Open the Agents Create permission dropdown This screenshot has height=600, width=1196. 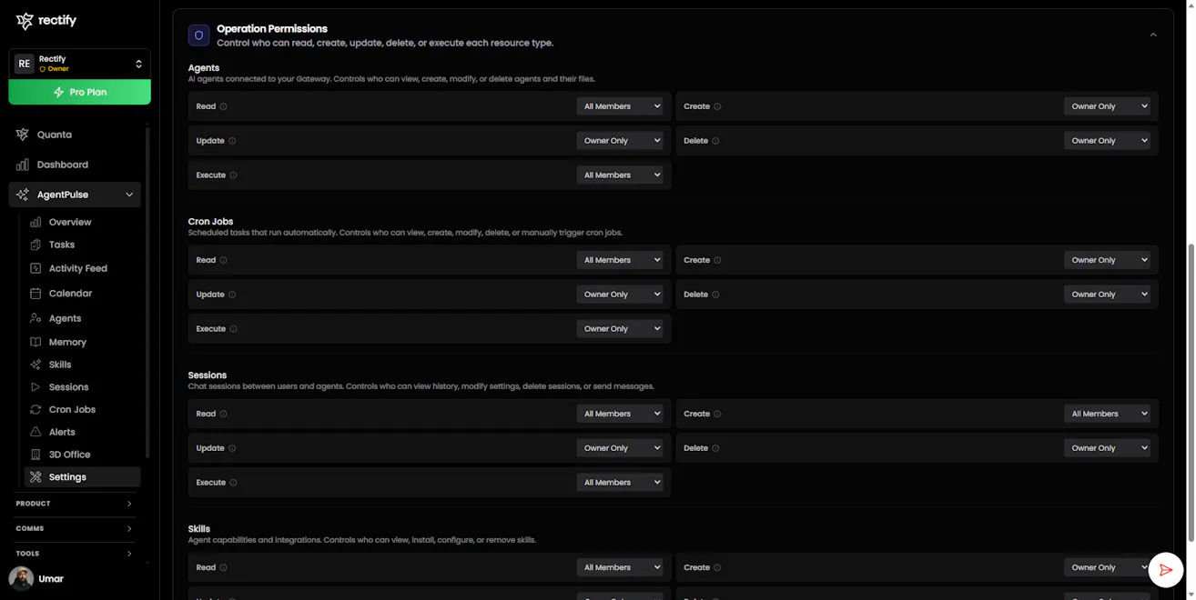point(1107,106)
